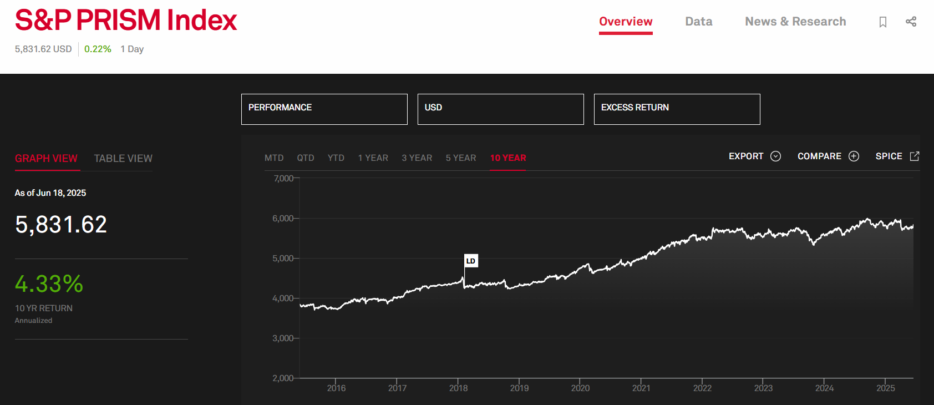This screenshot has width=934, height=405.
Task: Select the QTD time range
Action: [306, 158]
